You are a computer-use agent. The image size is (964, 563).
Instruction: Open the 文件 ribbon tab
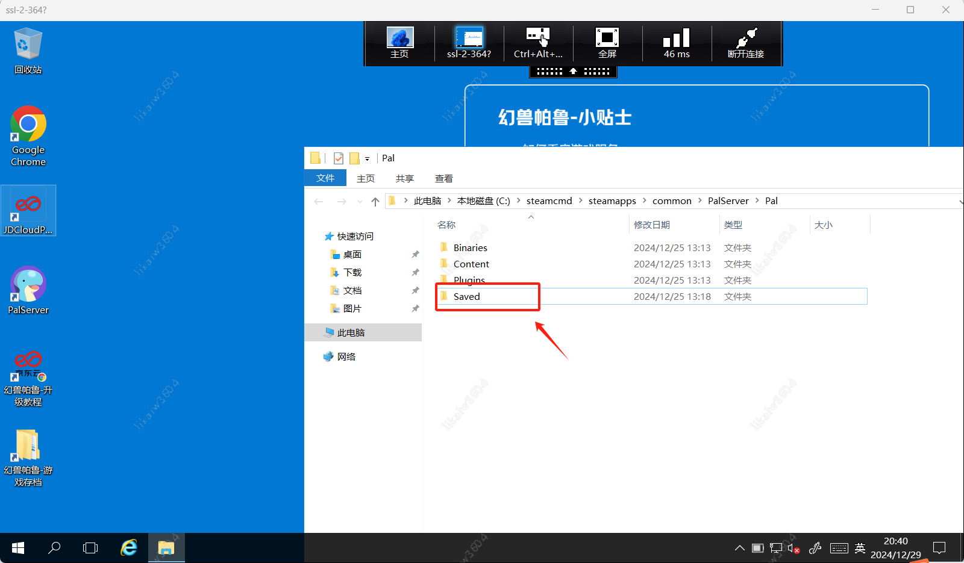coord(325,178)
